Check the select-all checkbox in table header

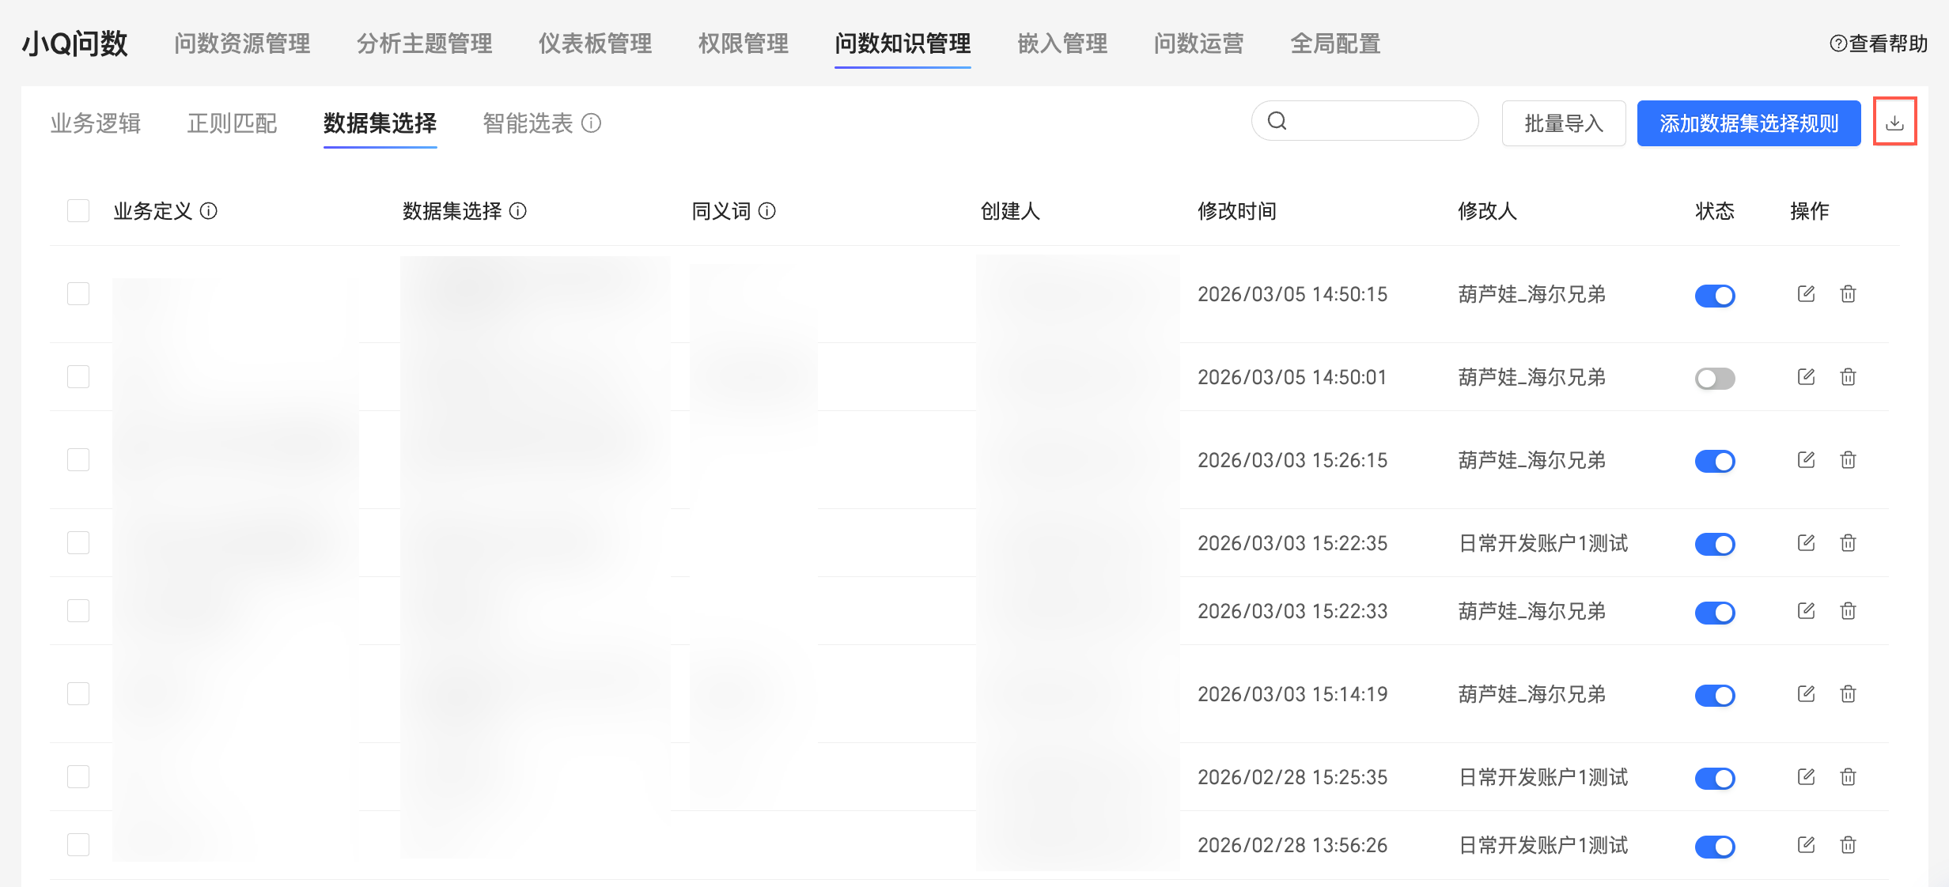coord(78,211)
